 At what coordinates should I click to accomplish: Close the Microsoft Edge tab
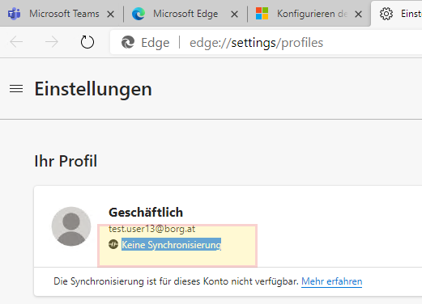tap(234, 14)
